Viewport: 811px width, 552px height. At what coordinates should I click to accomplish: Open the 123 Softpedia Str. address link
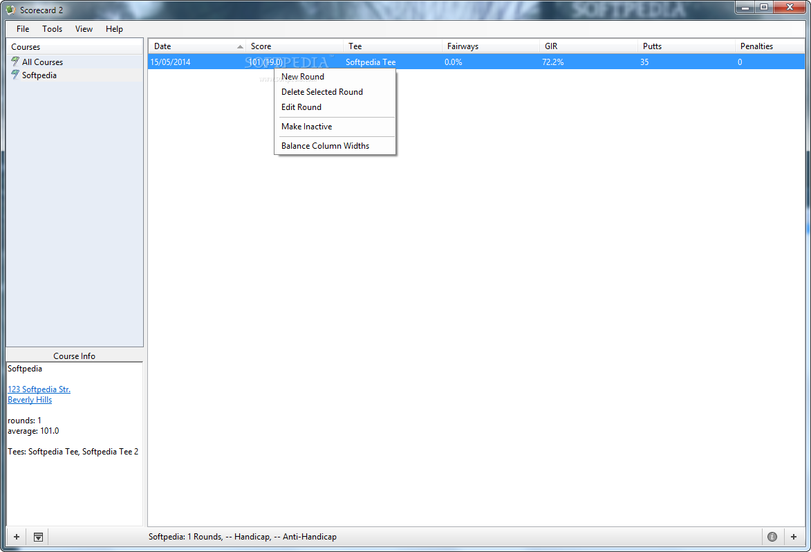click(39, 389)
